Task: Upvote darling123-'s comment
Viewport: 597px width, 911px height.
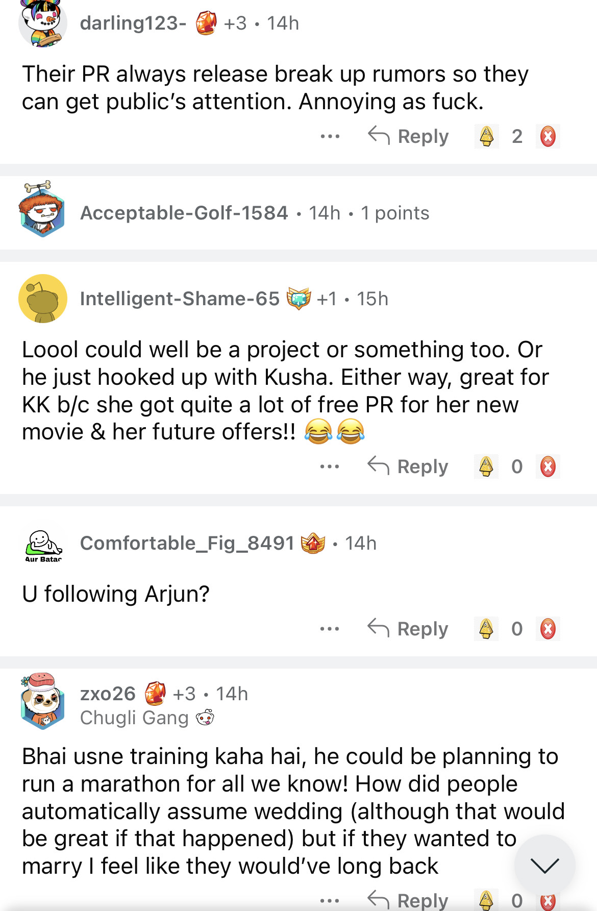Action: click(487, 137)
